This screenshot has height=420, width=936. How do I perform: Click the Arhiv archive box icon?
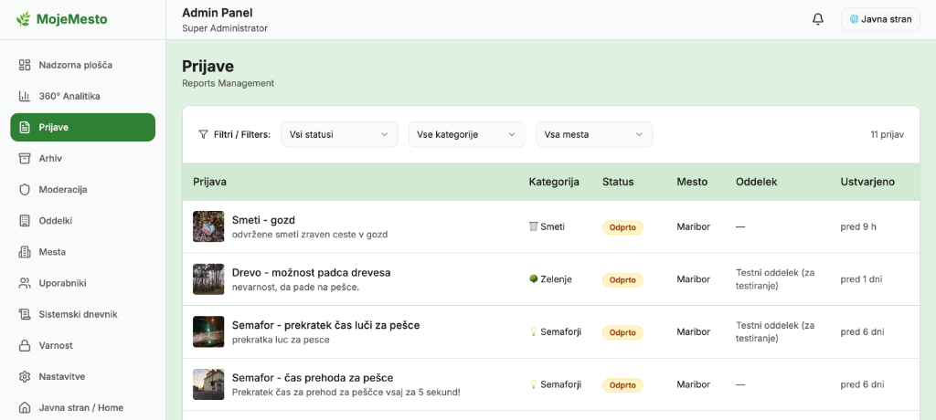25,158
